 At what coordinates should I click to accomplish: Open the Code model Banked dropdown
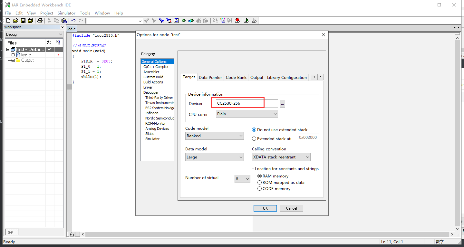pos(214,136)
